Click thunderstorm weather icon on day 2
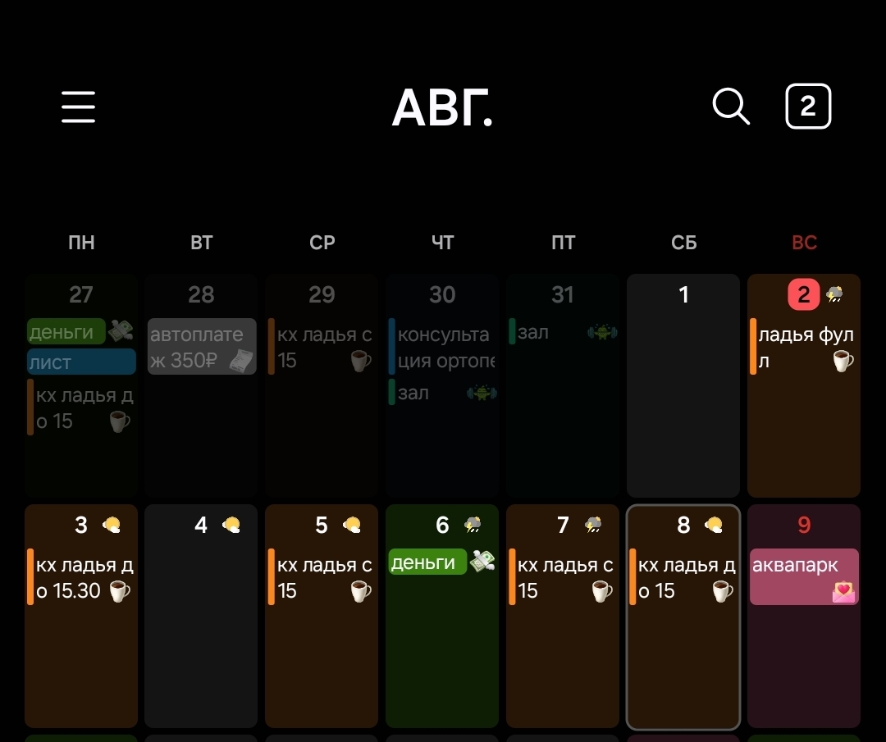Viewport: 886px width, 742px height. pyautogui.click(x=834, y=294)
